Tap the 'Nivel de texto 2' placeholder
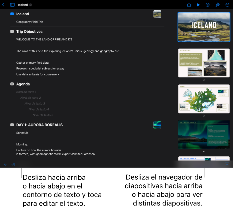The image size is (233, 210). tap(31, 98)
